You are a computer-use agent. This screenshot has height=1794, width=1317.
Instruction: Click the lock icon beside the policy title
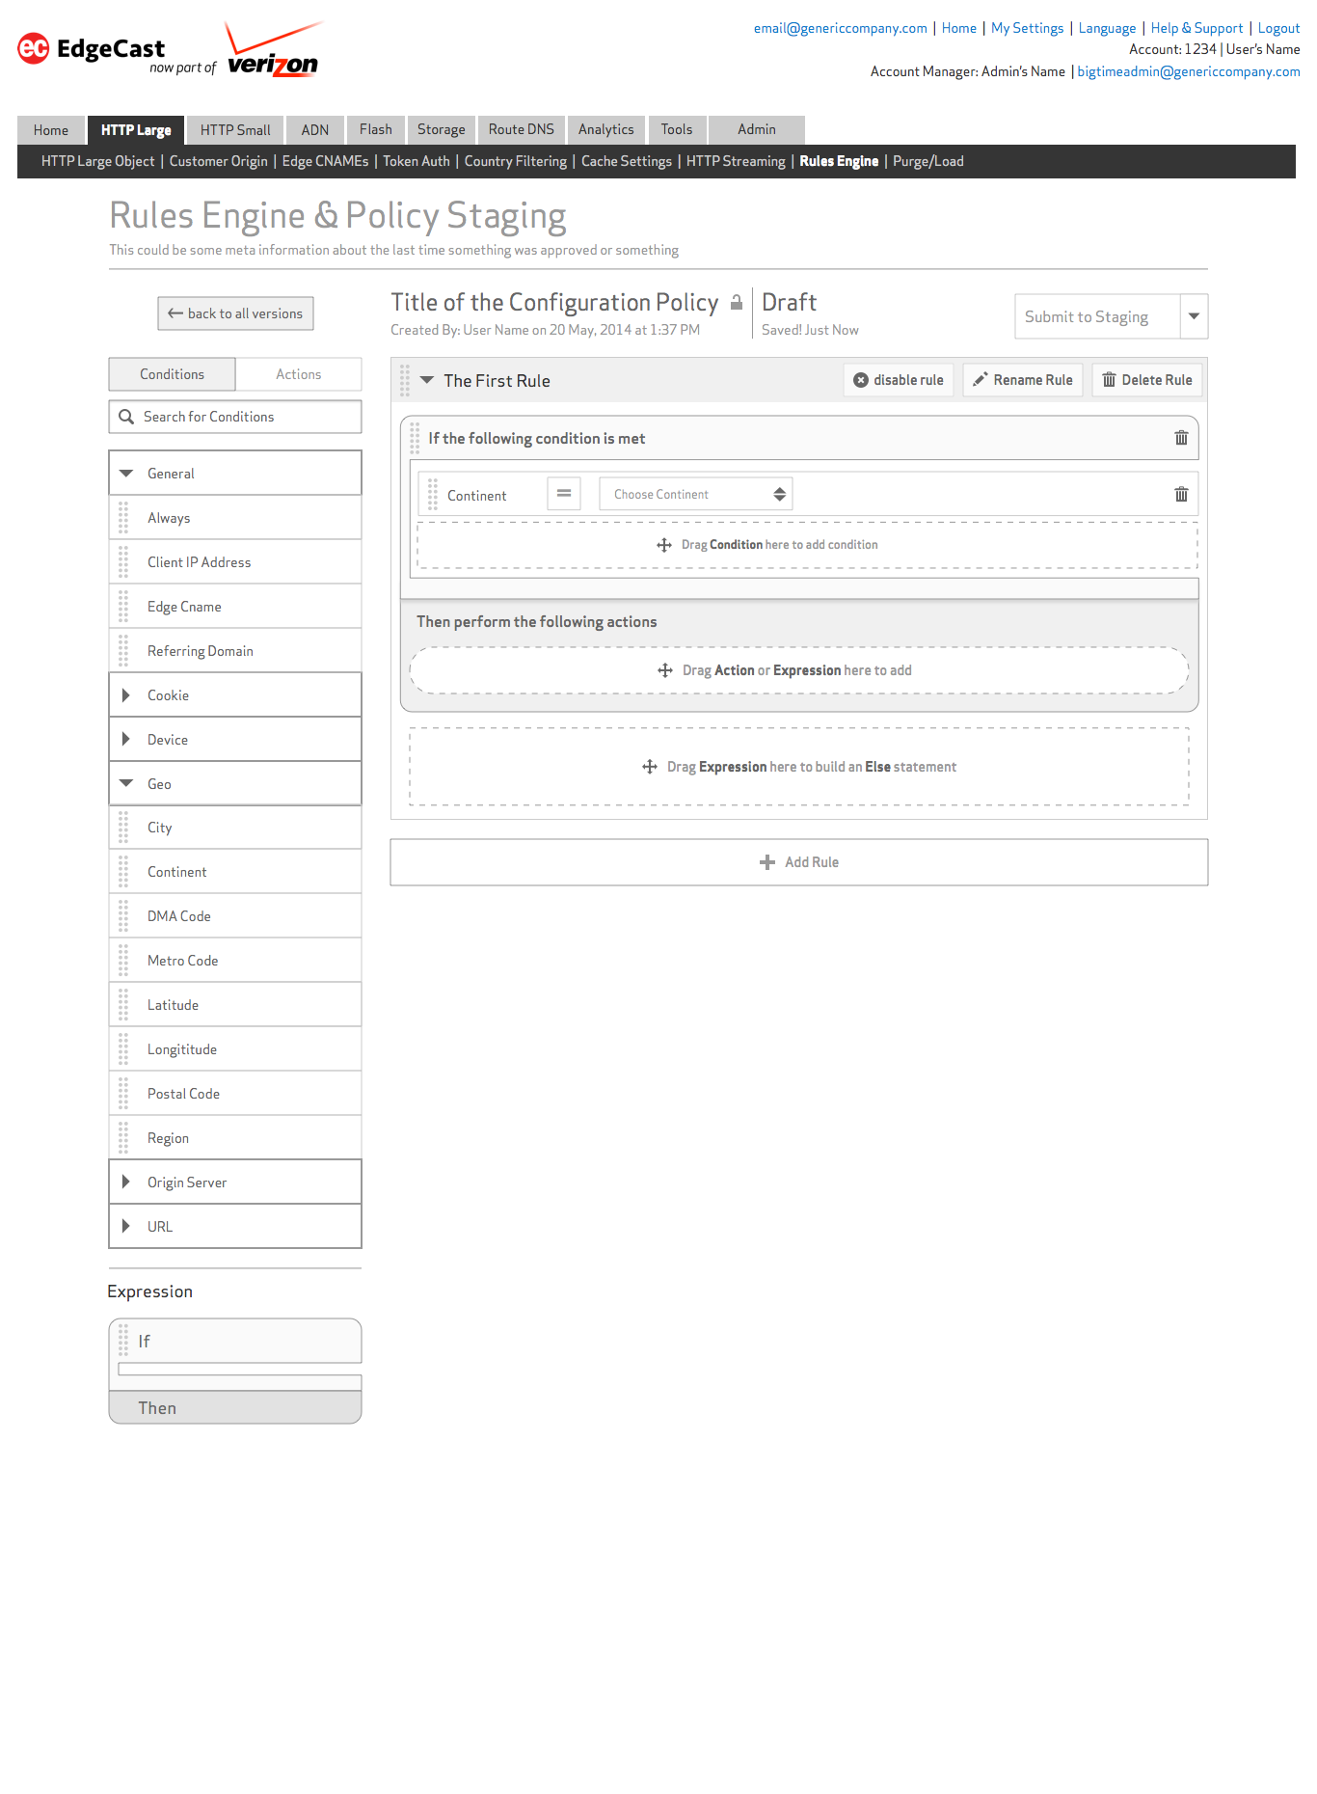click(737, 303)
